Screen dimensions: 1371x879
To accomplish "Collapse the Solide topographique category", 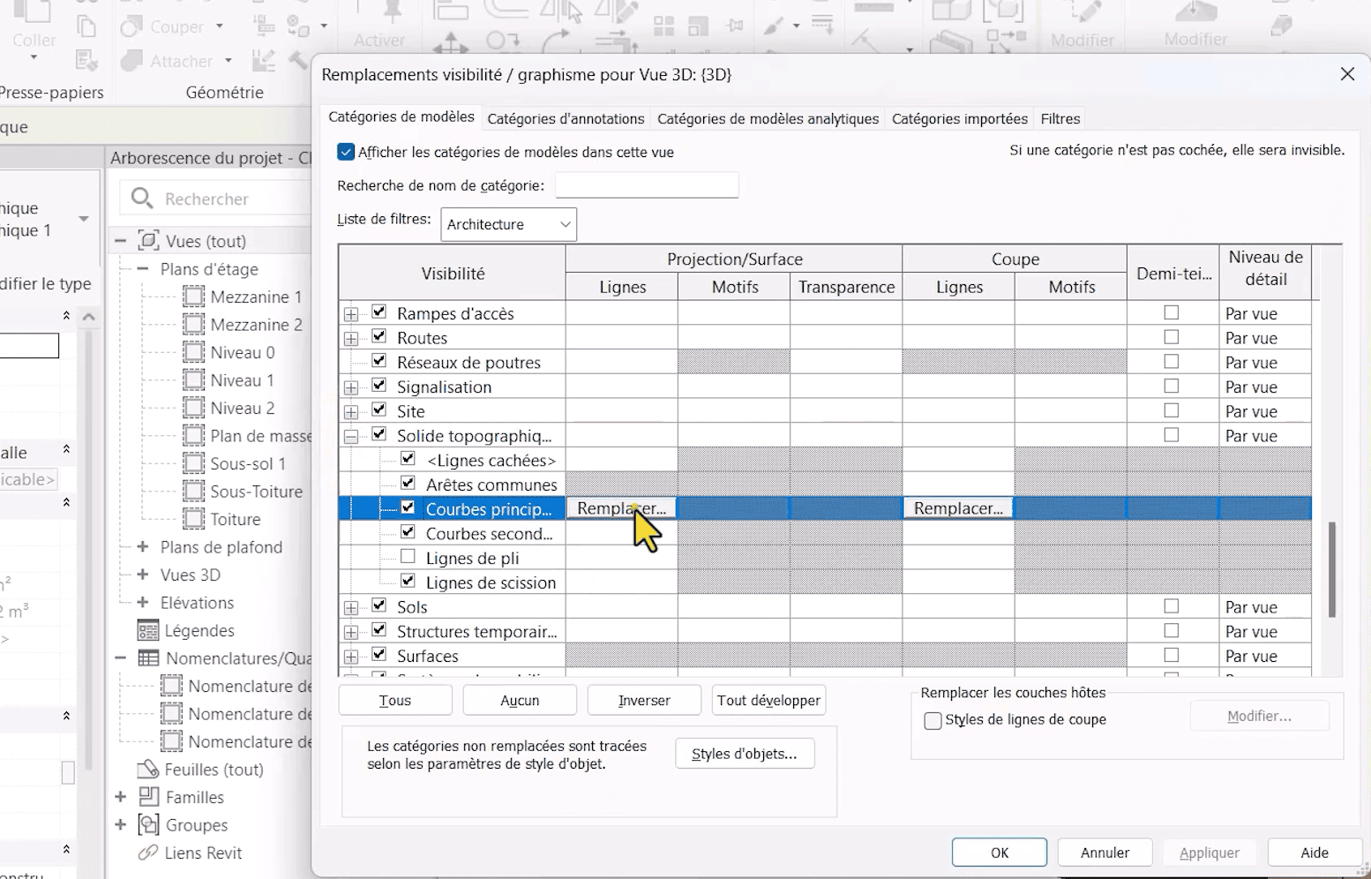I will point(351,436).
